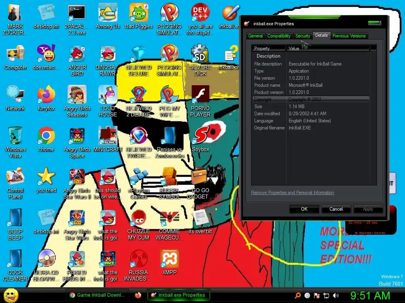The height and width of the screenshot is (303, 405).
Task: Click OK in inkball.exe Properties
Action: (x=304, y=209)
